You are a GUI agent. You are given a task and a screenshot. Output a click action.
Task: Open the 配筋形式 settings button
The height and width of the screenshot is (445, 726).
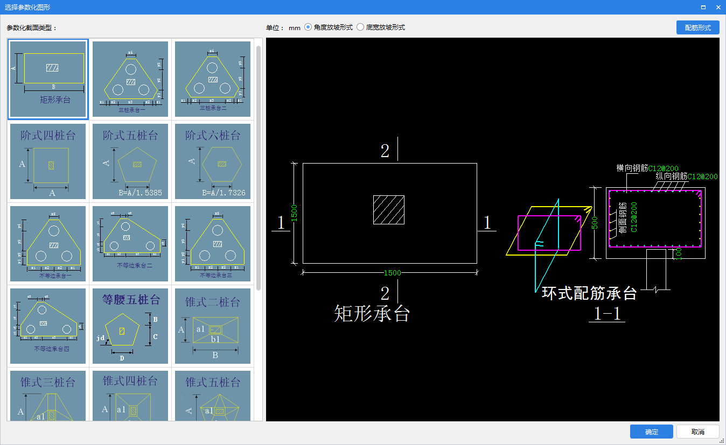(x=697, y=27)
